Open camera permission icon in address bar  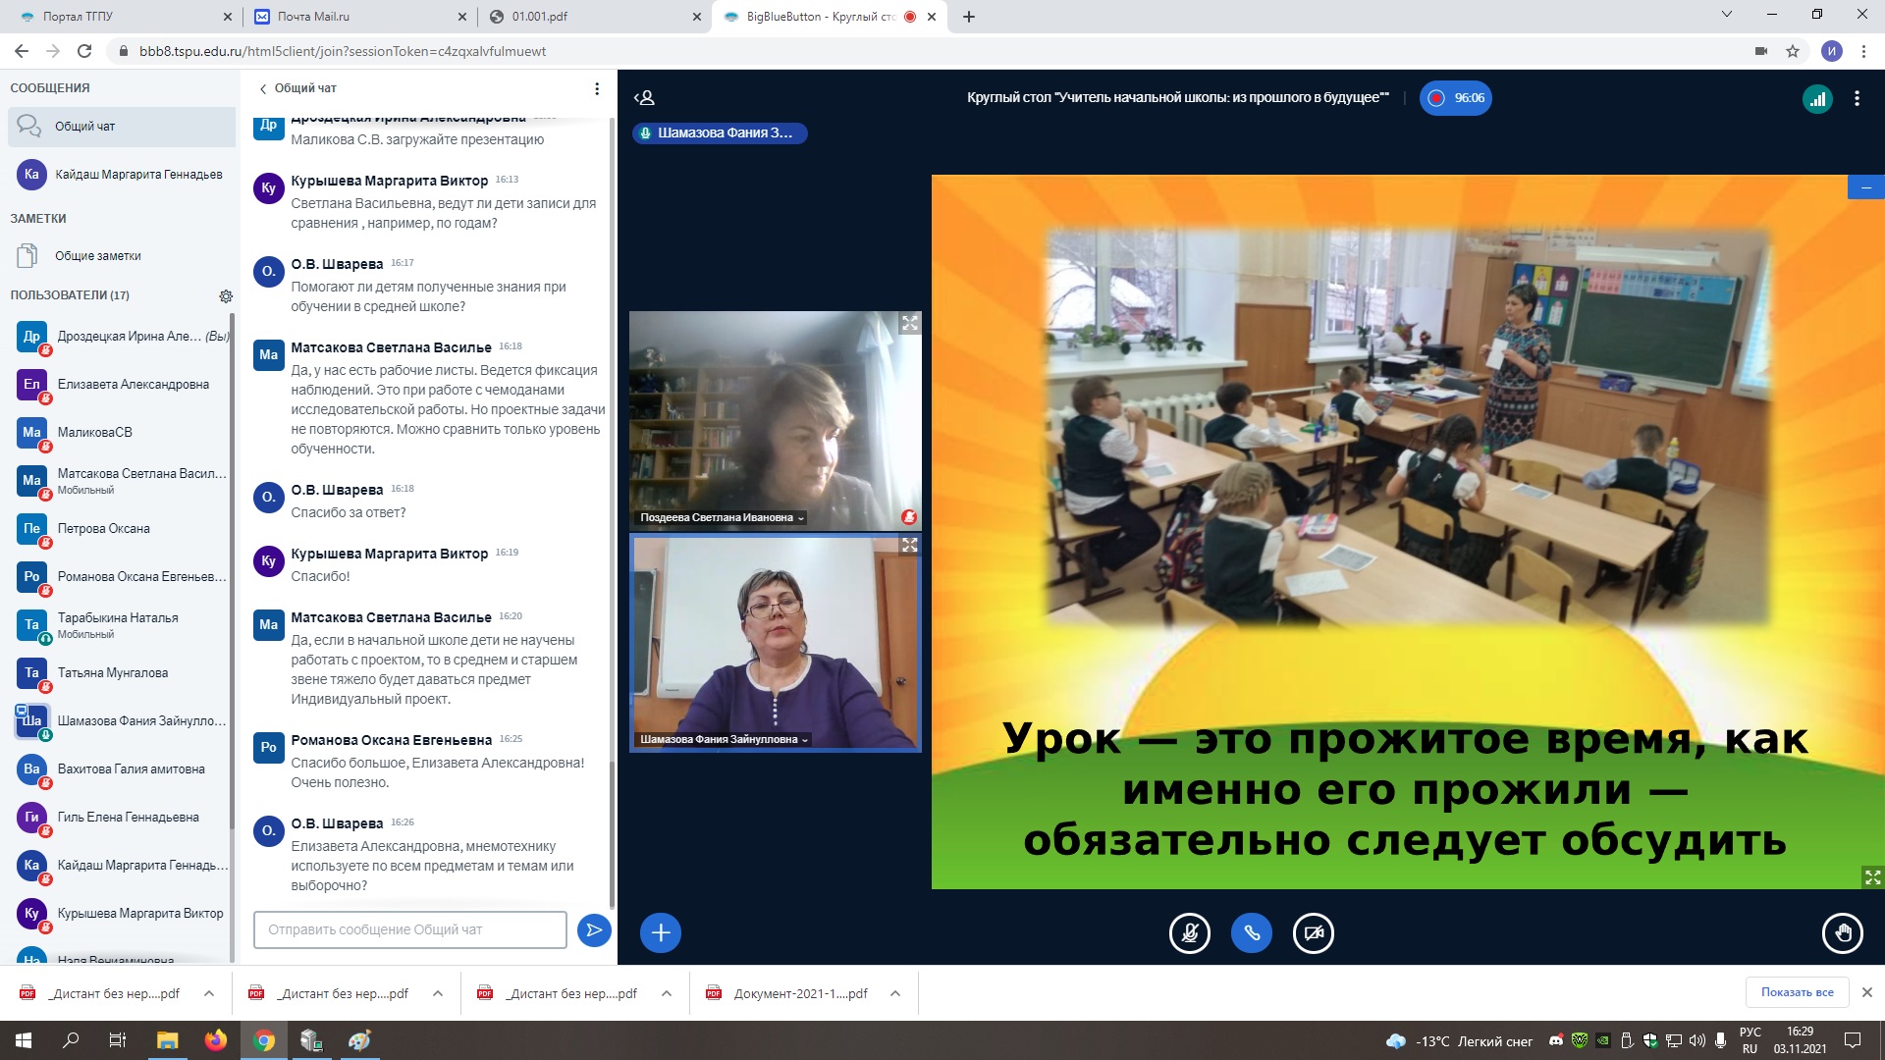pyautogui.click(x=1761, y=51)
